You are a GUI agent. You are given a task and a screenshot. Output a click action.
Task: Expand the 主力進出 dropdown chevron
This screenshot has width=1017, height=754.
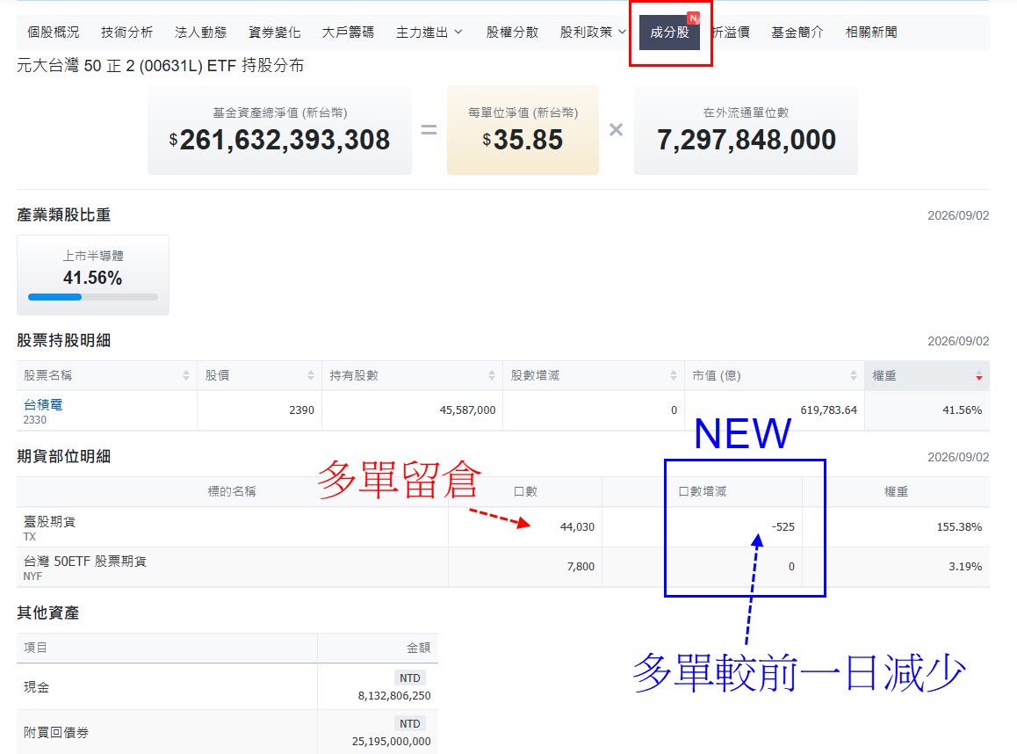click(x=458, y=32)
